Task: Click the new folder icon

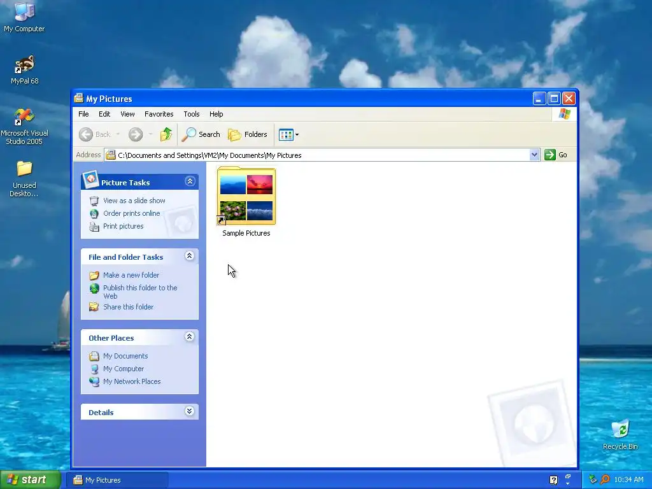Action: pyautogui.click(x=94, y=275)
